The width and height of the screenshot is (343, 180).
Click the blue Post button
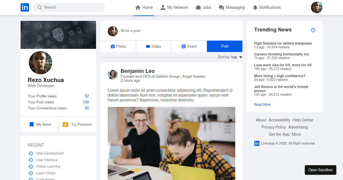click(x=224, y=46)
